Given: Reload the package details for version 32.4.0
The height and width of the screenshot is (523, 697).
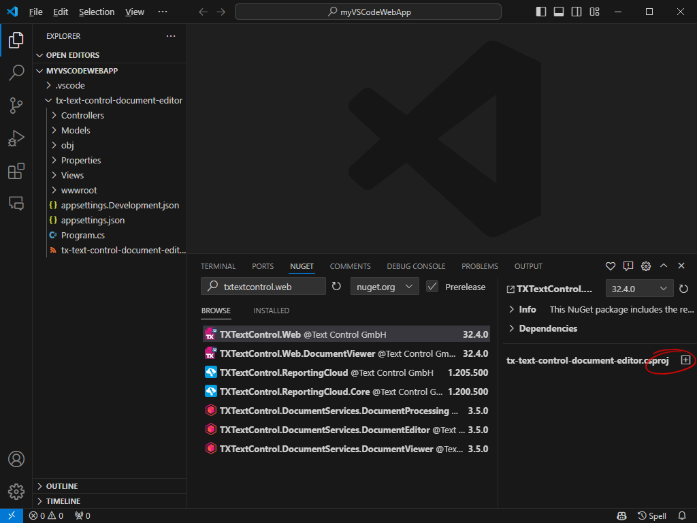Looking at the screenshot, I should 683,289.
